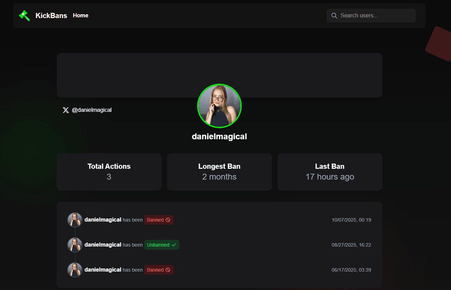Screen dimensions: 451x290
Task: Click the small avatar in the Unbanned entry
Action: 75,245
